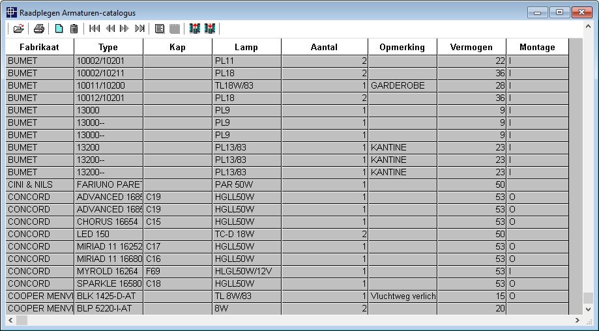Click the vertical scrollbar up arrow
This screenshot has width=599, height=331.
click(x=589, y=27)
